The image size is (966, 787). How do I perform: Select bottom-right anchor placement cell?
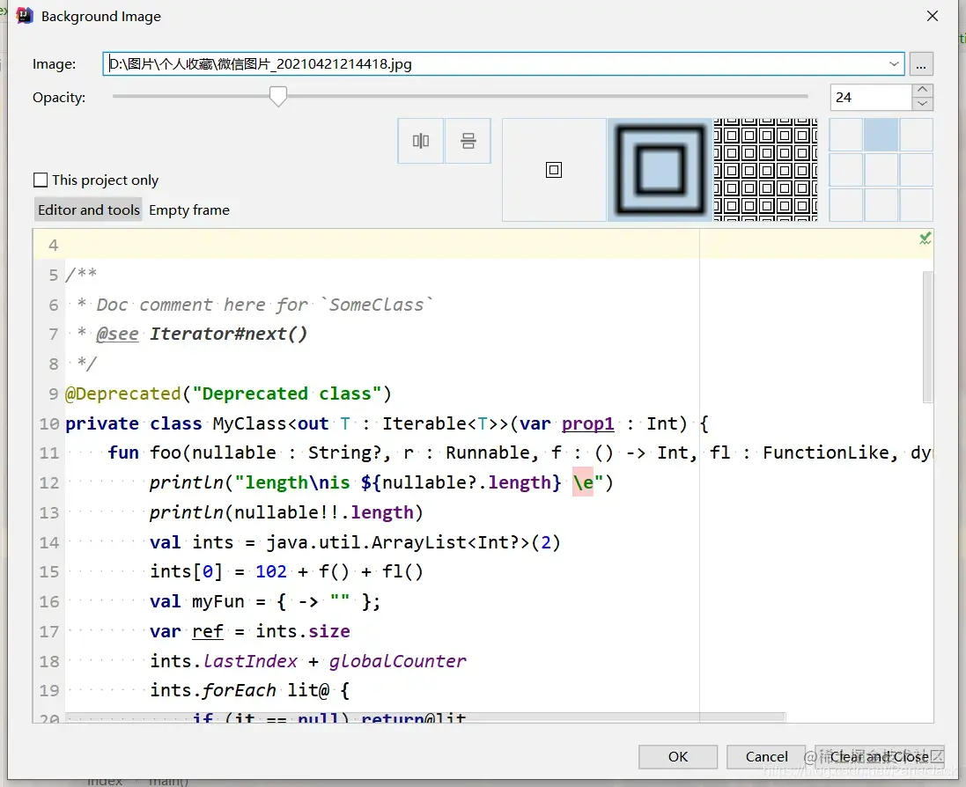tap(916, 205)
